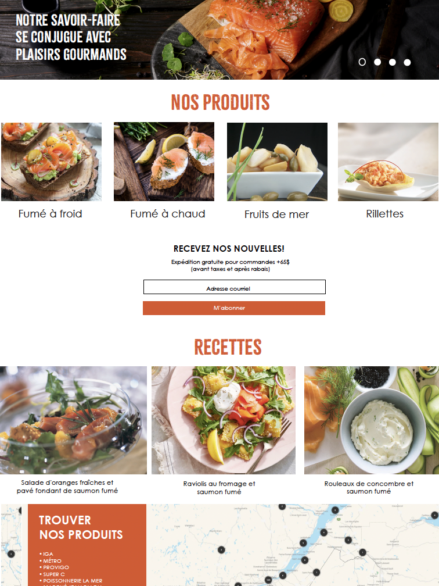This screenshot has width=439, height=586.
Task: Select IGA in the retailers list
Action: (48, 554)
